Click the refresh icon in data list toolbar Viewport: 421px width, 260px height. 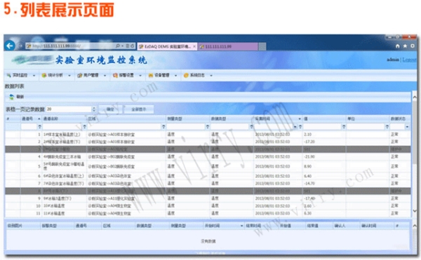tap(11, 97)
